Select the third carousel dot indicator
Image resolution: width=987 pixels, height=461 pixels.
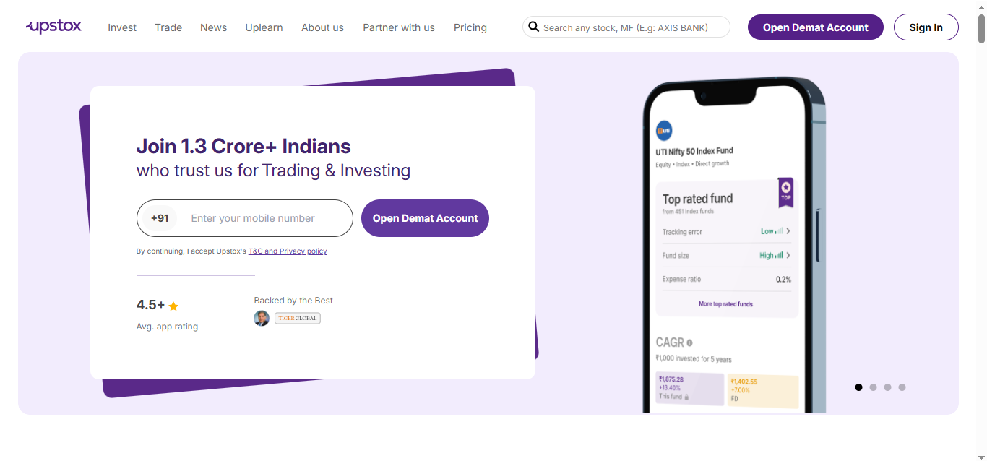pos(887,387)
